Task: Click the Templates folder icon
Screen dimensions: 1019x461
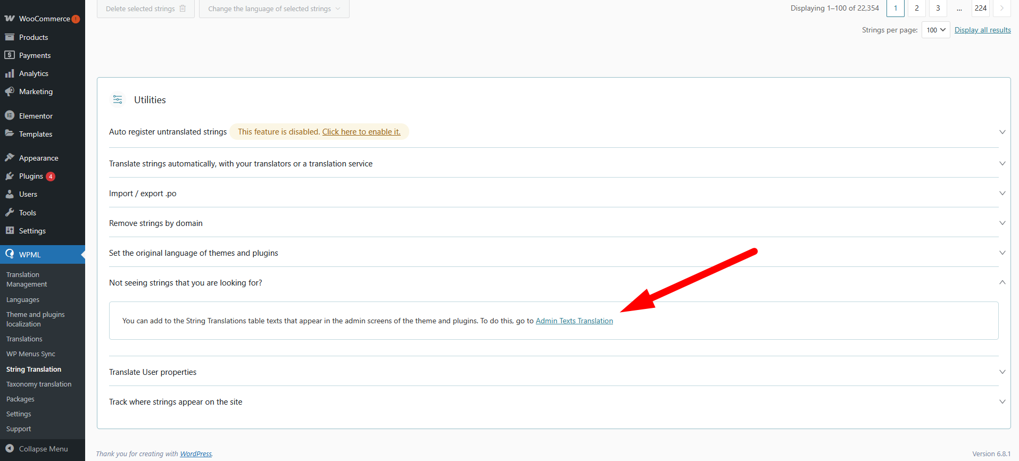Action: coord(10,133)
